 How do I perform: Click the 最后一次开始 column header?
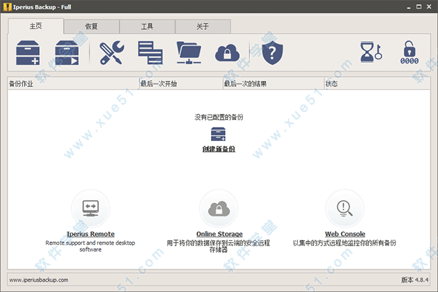(181, 84)
